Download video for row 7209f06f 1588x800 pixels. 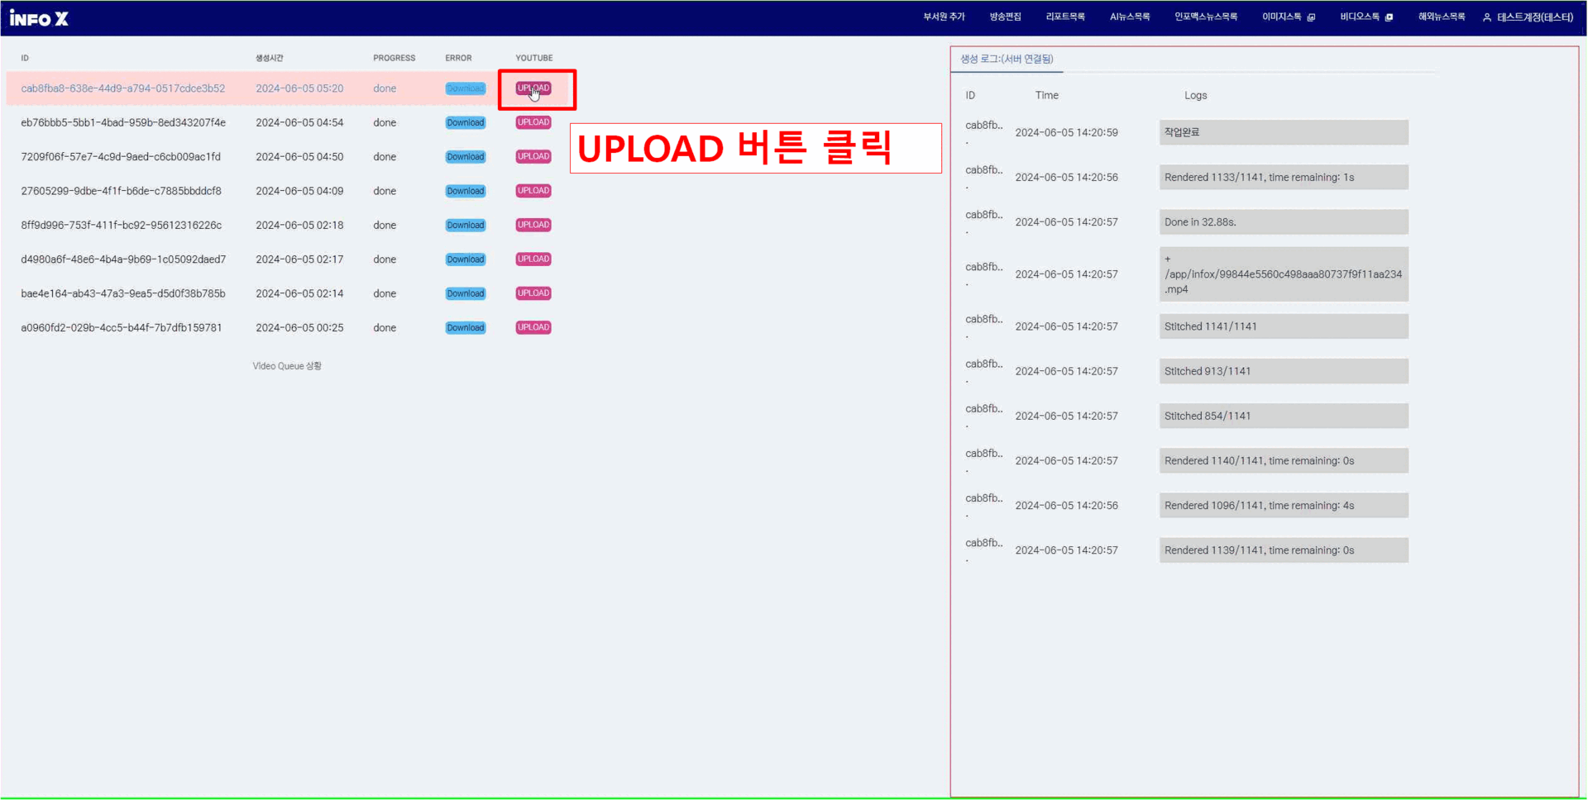pyautogui.click(x=466, y=156)
